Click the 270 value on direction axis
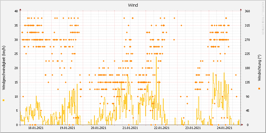The height and width of the screenshot is (133, 266). (247, 40)
